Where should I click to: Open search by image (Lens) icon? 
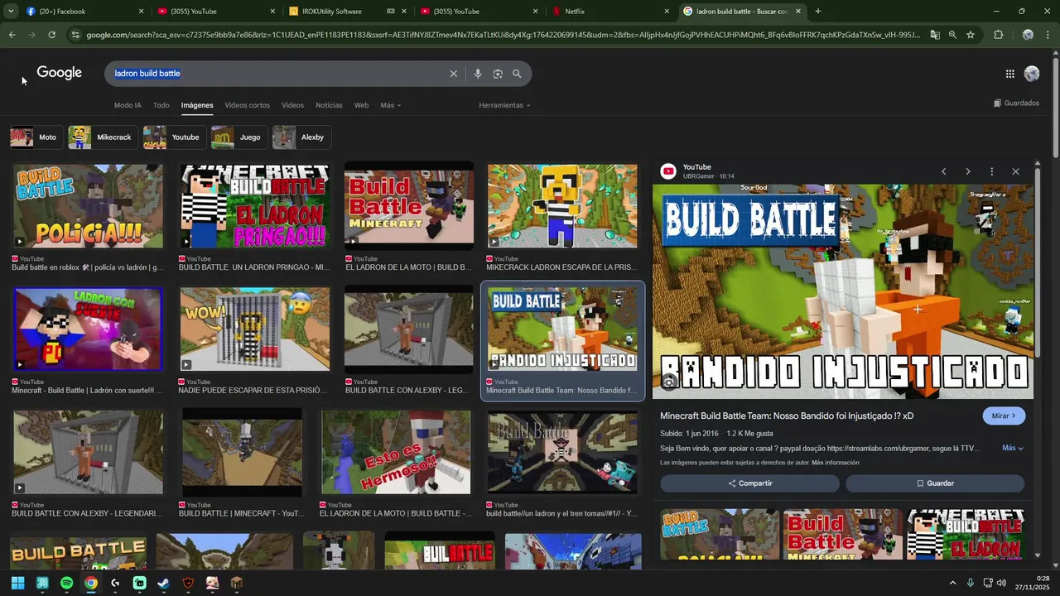(498, 74)
